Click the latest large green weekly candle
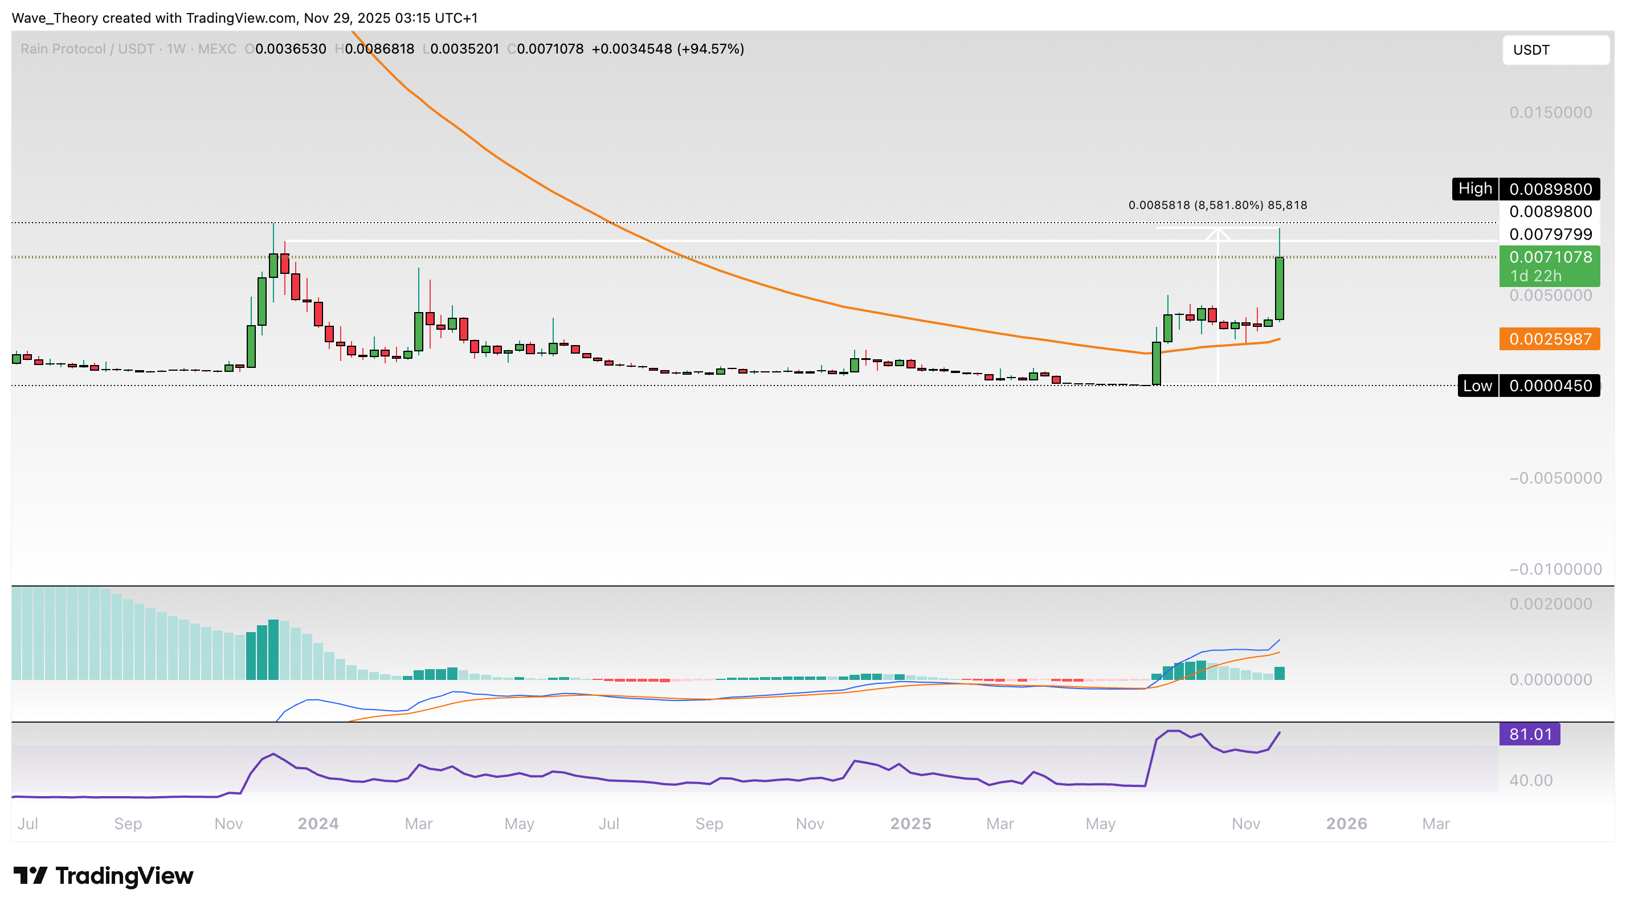1626x910 pixels. (1280, 288)
